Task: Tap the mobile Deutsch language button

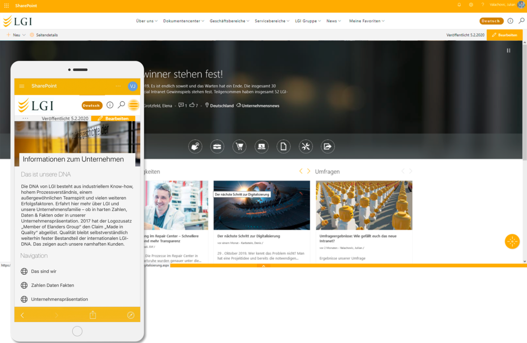Action: click(x=92, y=105)
